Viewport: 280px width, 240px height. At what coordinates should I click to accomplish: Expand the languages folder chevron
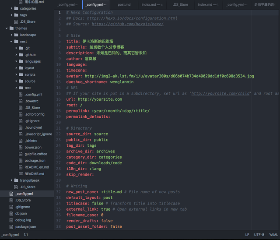coord(16,61)
